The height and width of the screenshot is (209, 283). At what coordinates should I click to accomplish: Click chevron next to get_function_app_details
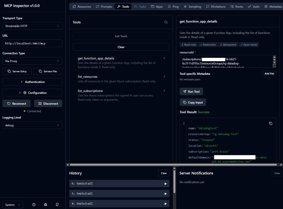164,58
